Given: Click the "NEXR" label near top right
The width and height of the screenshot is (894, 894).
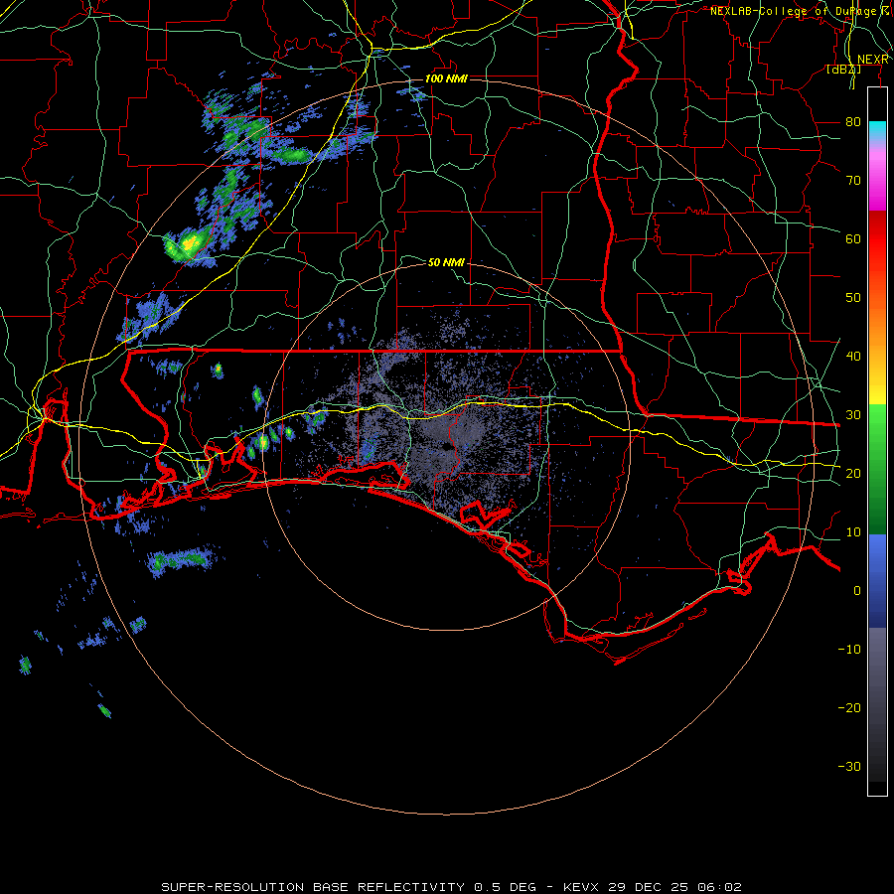Looking at the screenshot, I should 872,60.
